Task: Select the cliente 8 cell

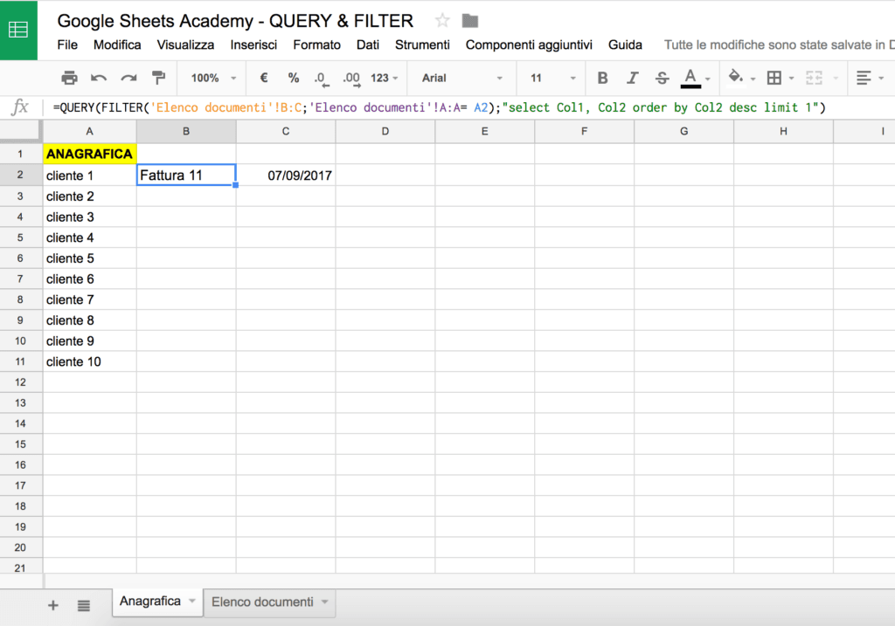Action: 90,320
